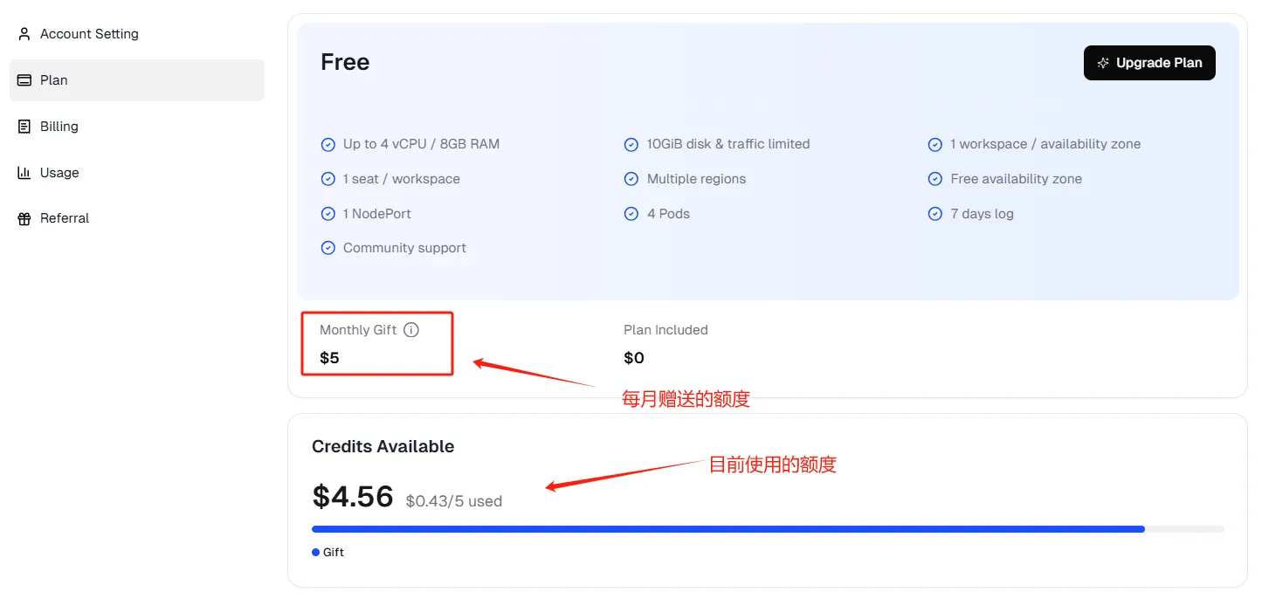Click the $4.56 credits available amount
1262x599 pixels.
tap(353, 497)
